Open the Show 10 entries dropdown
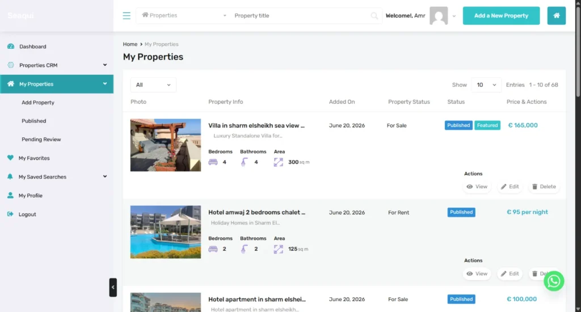 [x=486, y=85]
